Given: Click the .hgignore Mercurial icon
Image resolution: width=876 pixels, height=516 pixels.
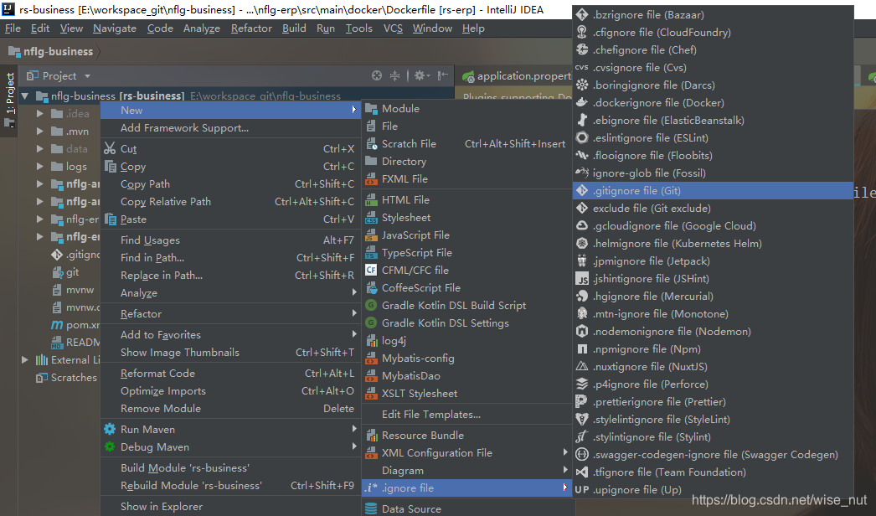Looking at the screenshot, I should click(x=582, y=297).
